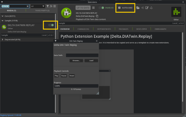
Task: Click the Playback of DIA Twin data content text
Action: point(91,19)
